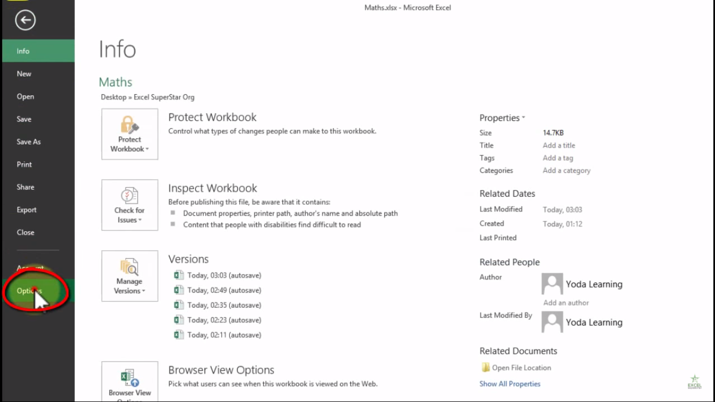
Task: Open autosave version Today, 02:11
Action: point(224,335)
